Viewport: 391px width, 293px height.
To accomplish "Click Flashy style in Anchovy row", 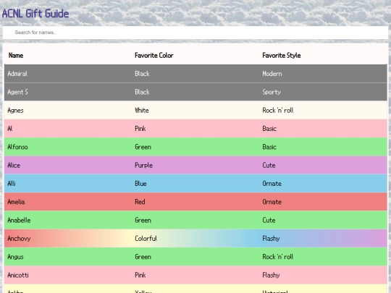I will [x=271, y=239].
